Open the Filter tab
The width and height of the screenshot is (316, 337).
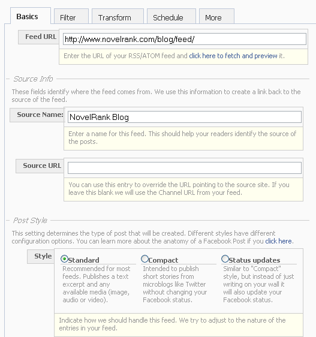click(71, 17)
